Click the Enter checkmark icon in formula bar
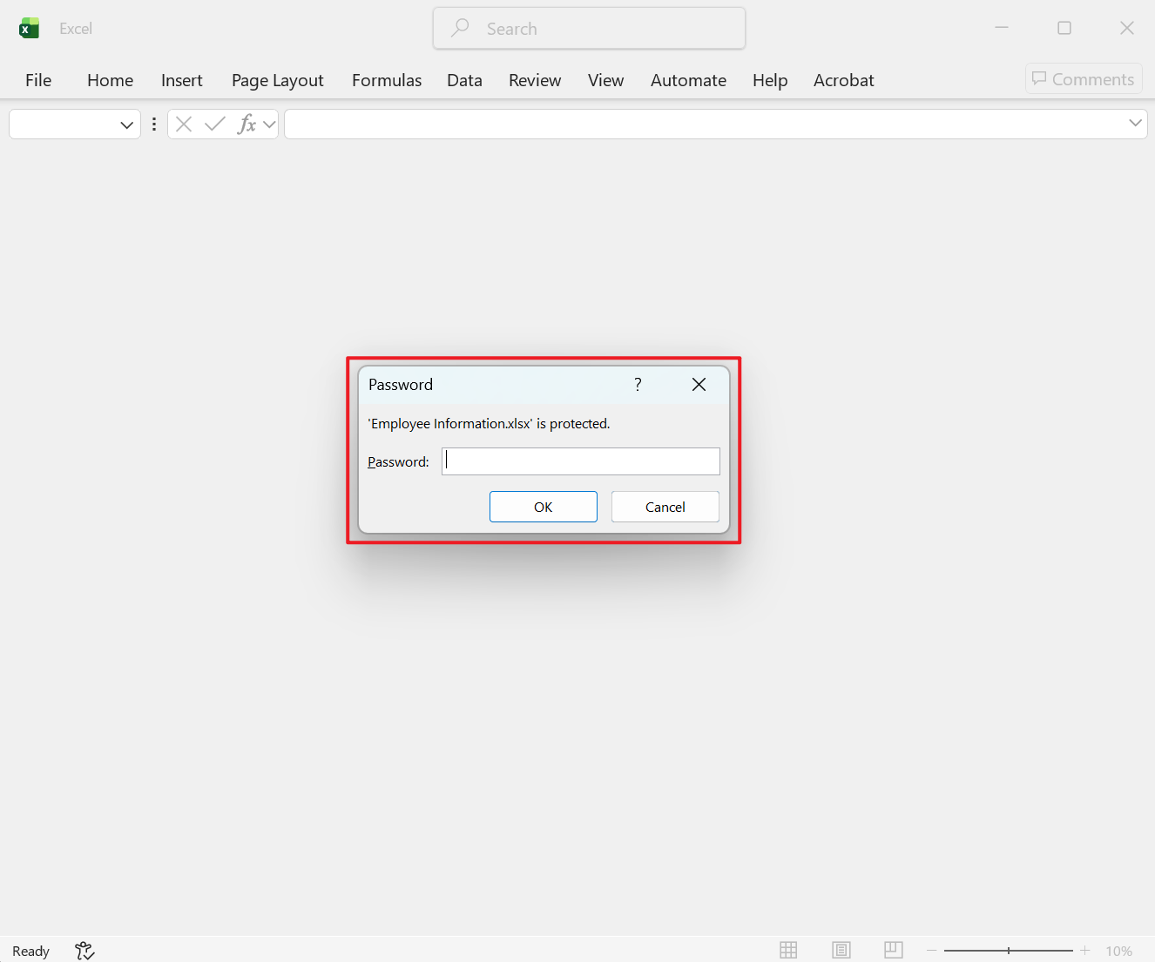The width and height of the screenshot is (1155, 962). [x=214, y=124]
